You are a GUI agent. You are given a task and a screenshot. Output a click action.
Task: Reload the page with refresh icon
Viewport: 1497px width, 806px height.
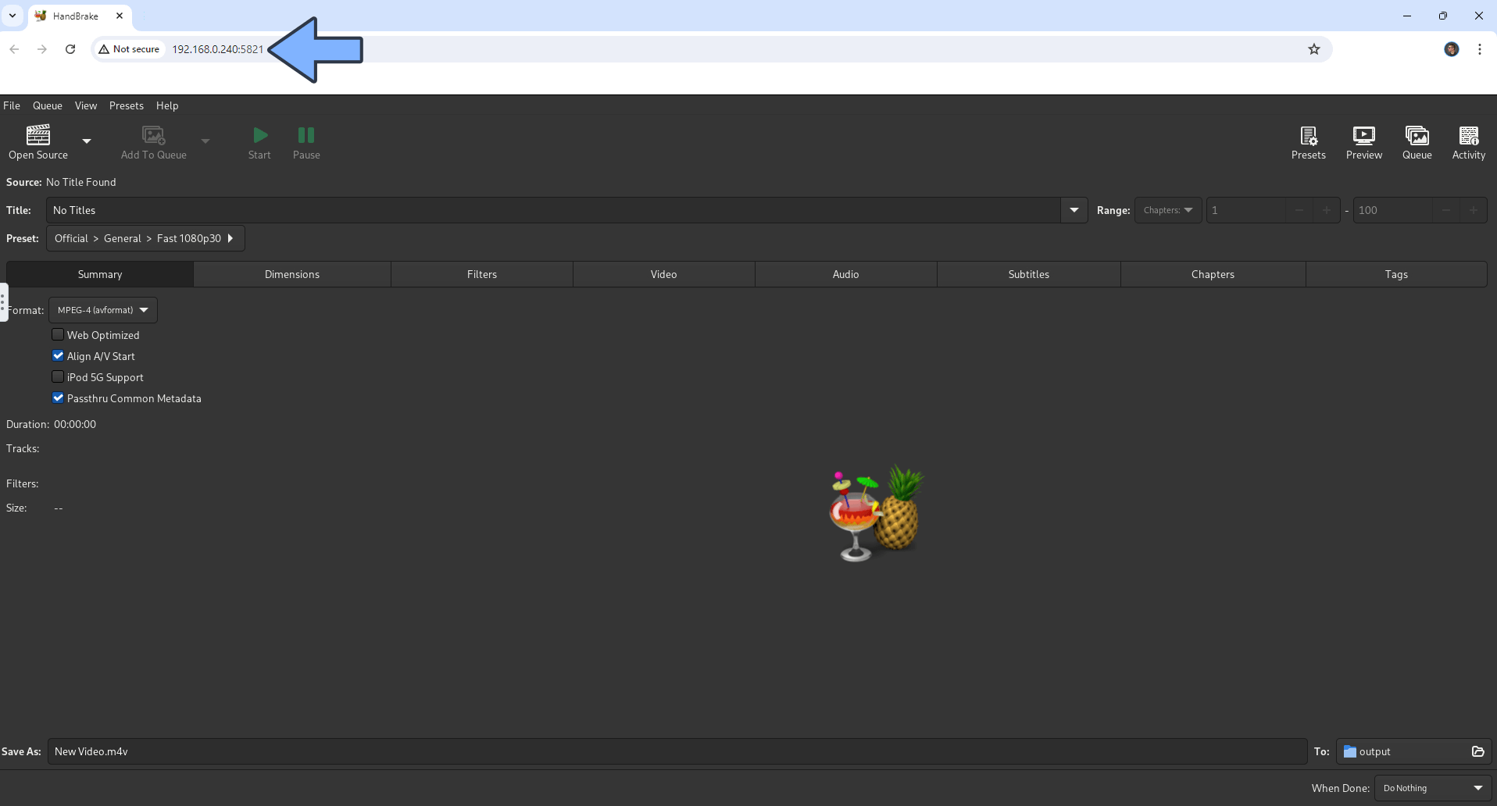click(70, 49)
